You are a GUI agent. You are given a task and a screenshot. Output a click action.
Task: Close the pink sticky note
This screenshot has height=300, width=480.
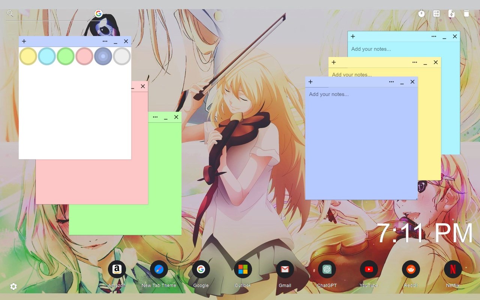143,86
